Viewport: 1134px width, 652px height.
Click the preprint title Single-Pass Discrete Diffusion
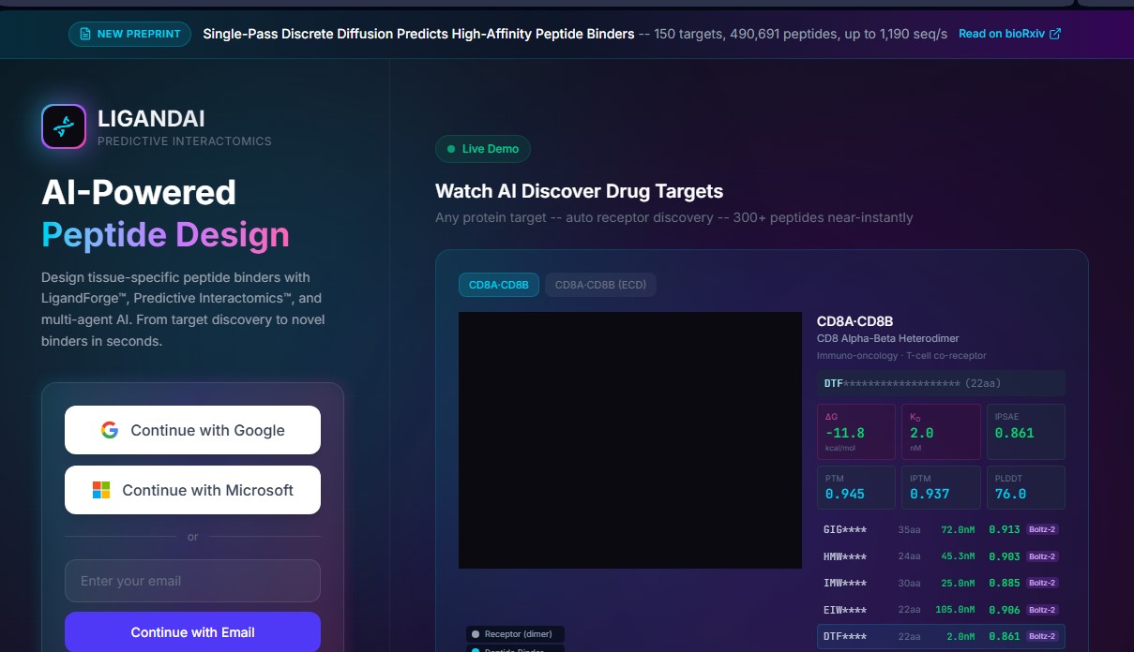[418, 34]
